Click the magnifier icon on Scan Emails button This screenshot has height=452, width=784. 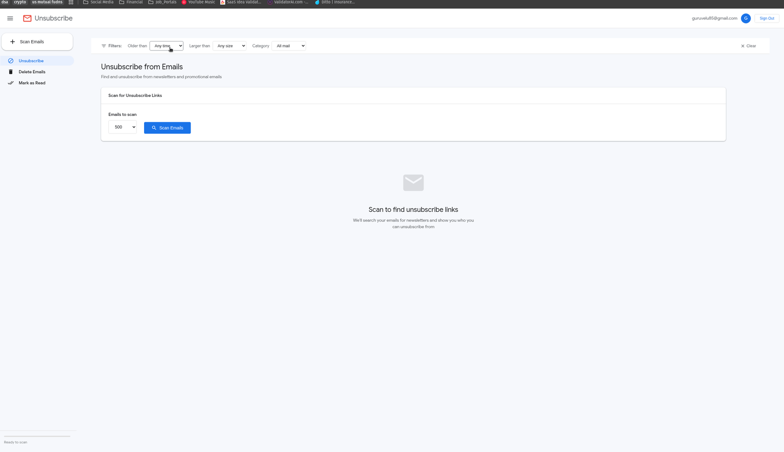[x=154, y=128]
